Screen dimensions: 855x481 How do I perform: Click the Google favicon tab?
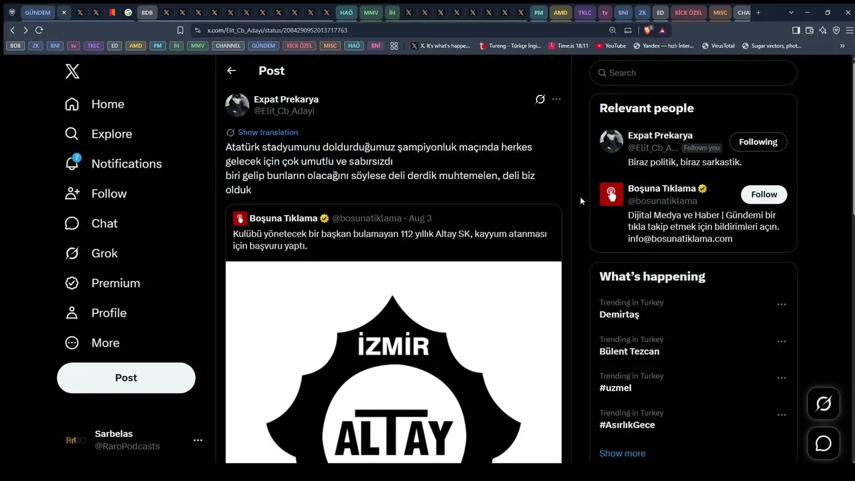pyautogui.click(x=128, y=13)
